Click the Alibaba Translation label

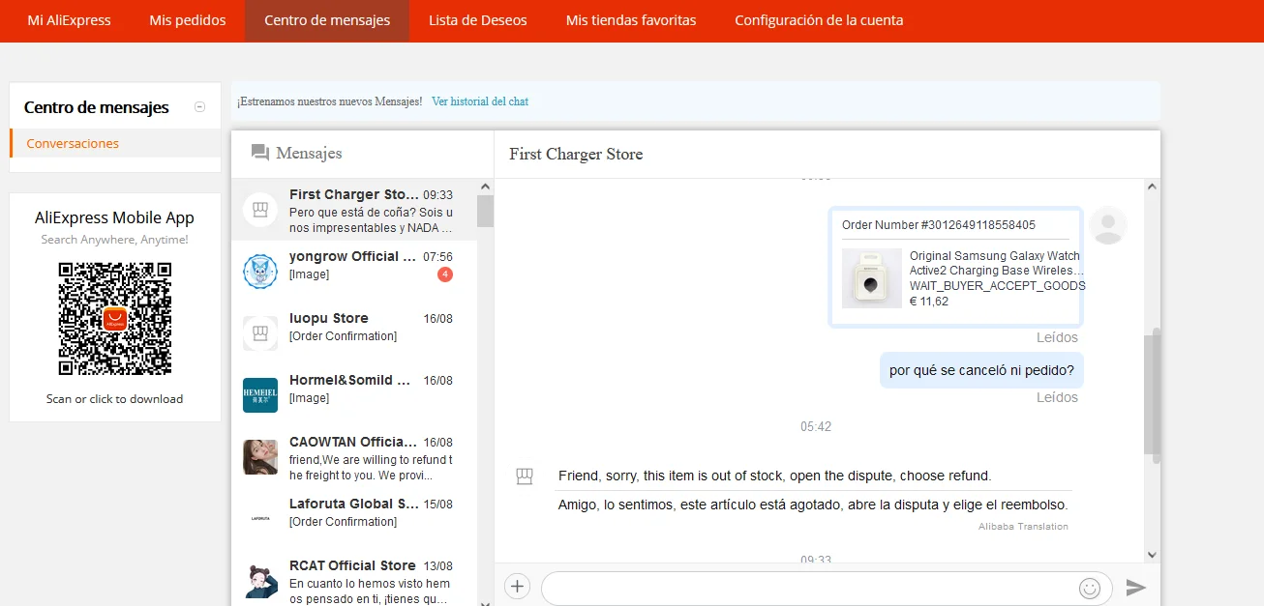(x=1023, y=527)
